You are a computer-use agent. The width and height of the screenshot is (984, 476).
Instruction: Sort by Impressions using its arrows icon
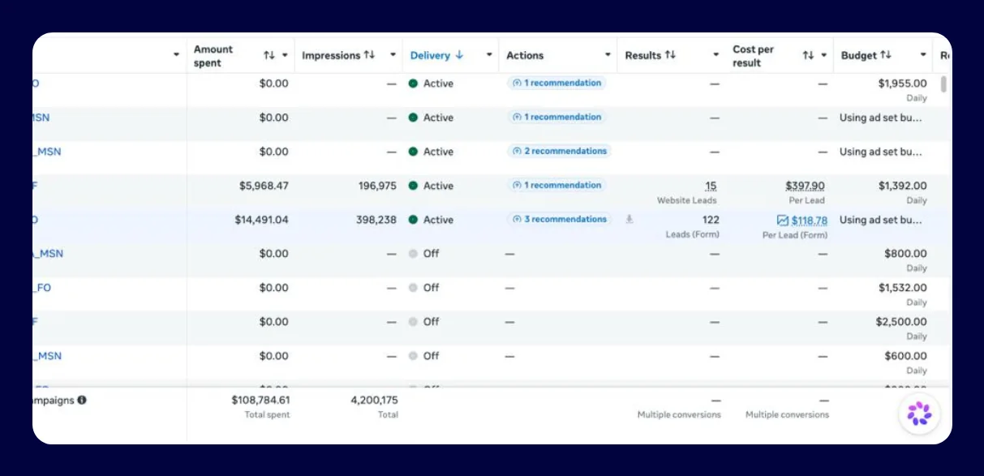tap(369, 55)
